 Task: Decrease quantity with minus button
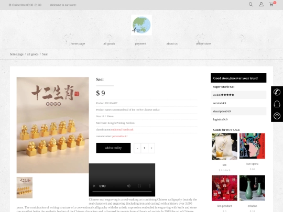[137, 148]
